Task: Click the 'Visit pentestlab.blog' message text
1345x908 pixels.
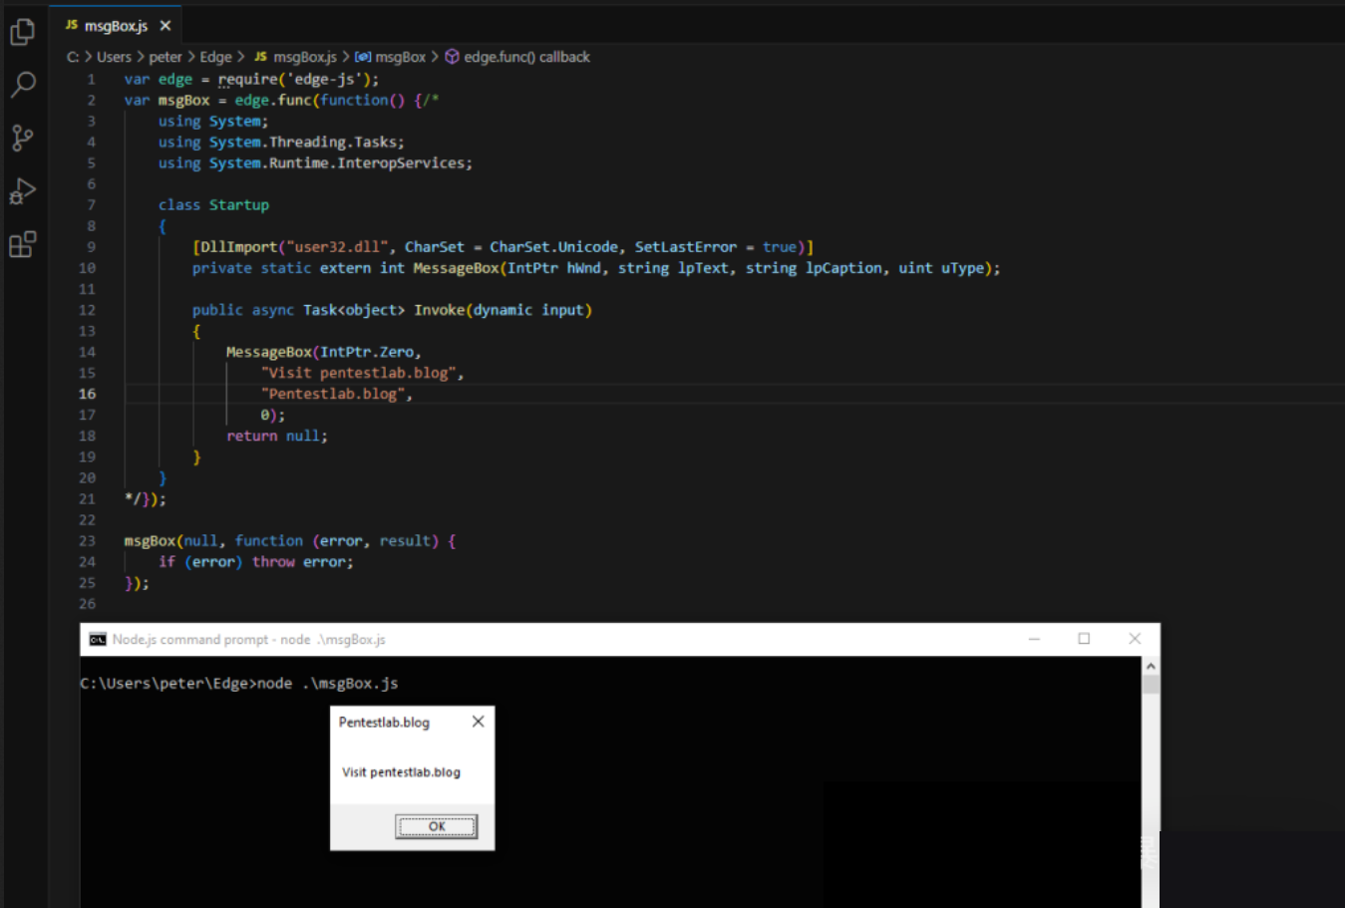Action: (401, 772)
